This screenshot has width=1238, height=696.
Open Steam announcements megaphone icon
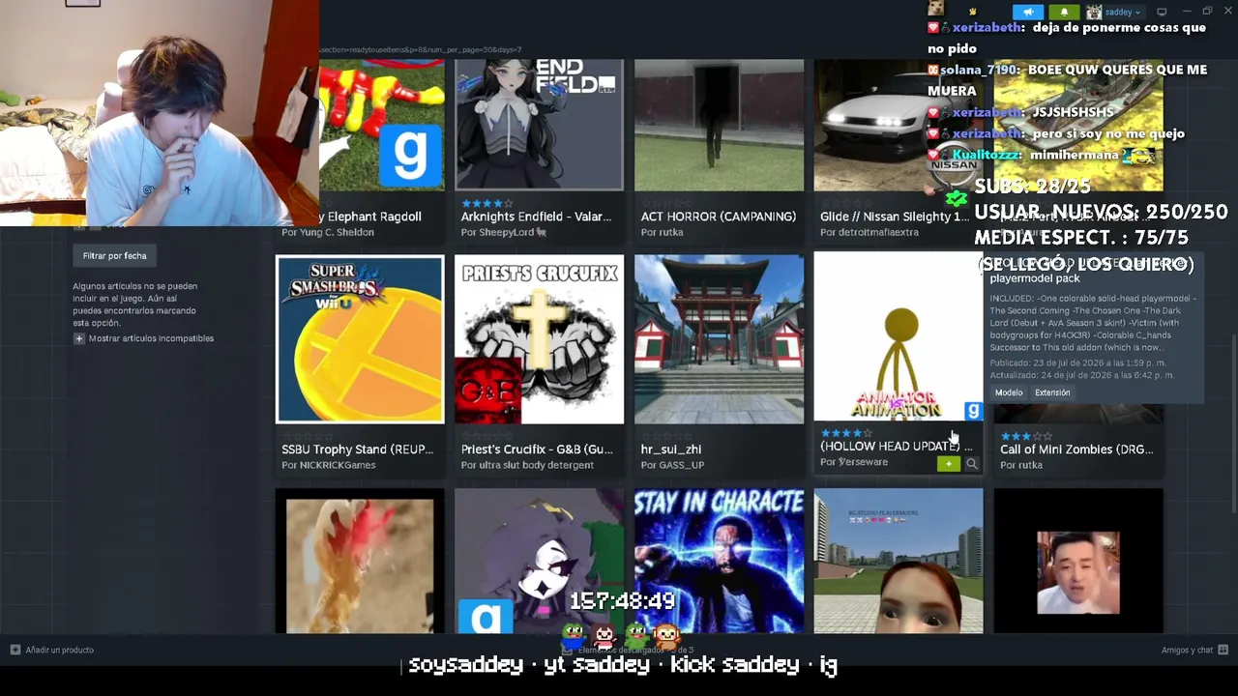click(x=1028, y=12)
